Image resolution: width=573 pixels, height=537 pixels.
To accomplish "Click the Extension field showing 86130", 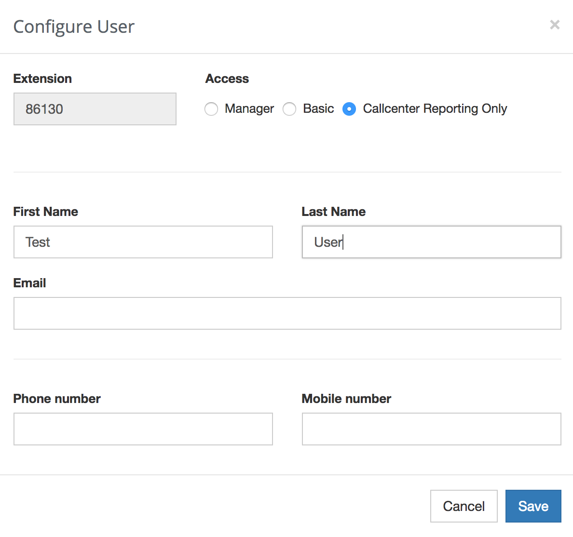I will coord(95,109).
